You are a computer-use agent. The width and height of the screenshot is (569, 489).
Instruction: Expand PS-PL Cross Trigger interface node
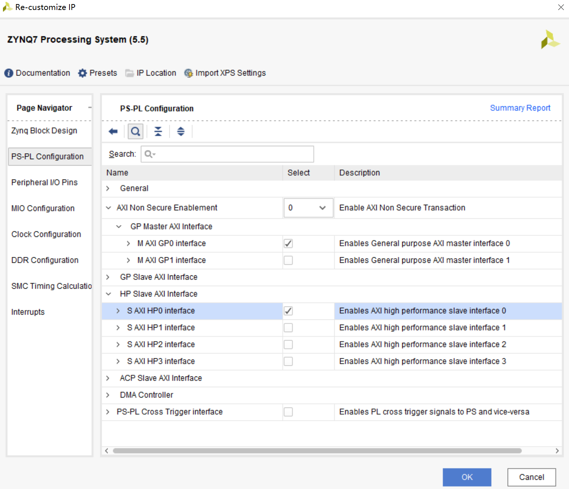(108, 412)
